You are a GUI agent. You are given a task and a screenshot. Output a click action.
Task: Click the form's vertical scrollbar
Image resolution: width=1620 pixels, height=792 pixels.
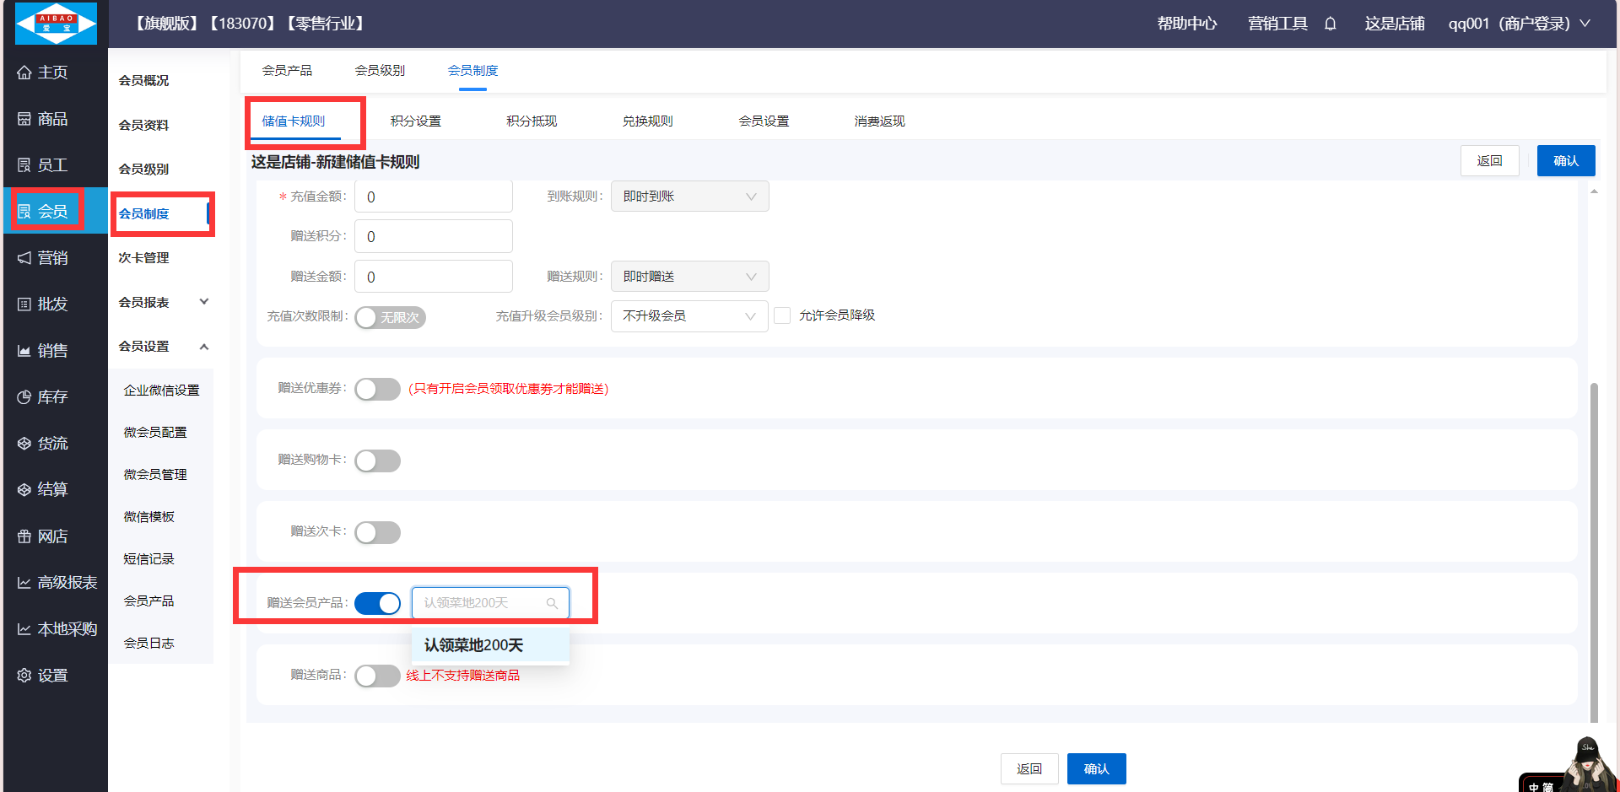click(1594, 548)
